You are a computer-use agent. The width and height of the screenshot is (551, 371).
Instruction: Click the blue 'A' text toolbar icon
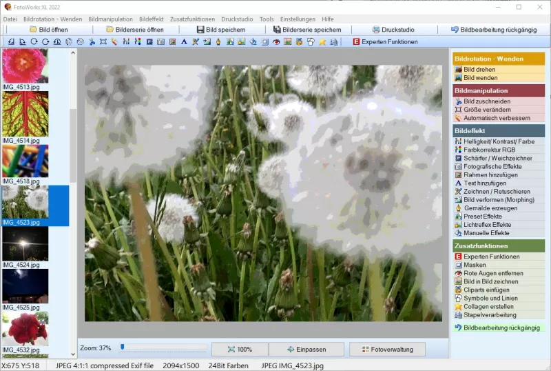[184, 42]
